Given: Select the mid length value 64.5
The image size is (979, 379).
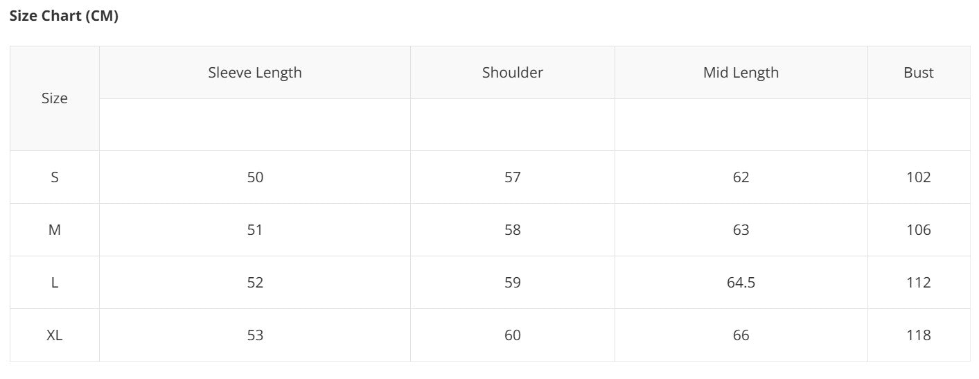Looking at the screenshot, I should tap(741, 283).
